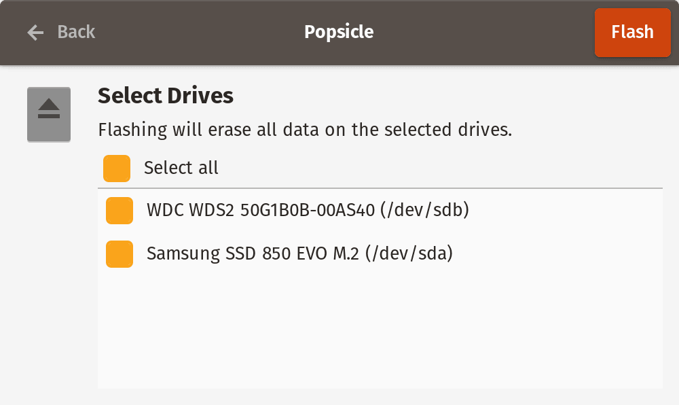Viewport: 679px width, 405px height.
Task: Click the header bar between Back and Popsicle
Action: click(197, 32)
